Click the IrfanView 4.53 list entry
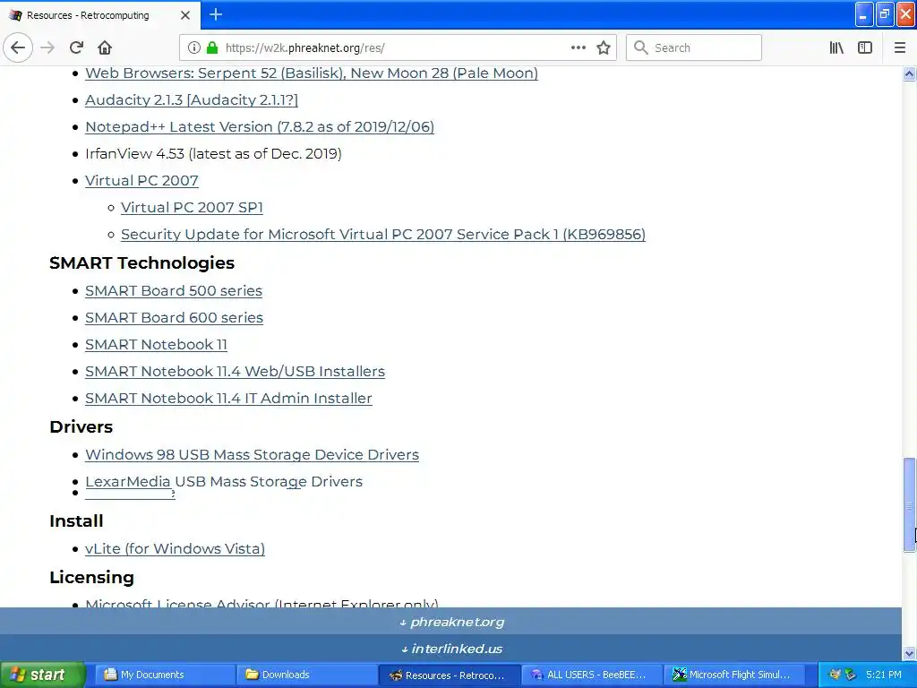This screenshot has height=688, width=917. click(213, 154)
